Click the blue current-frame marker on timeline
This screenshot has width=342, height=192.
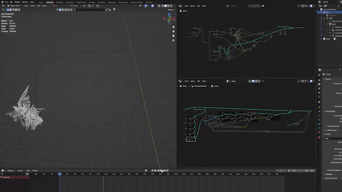59,174
